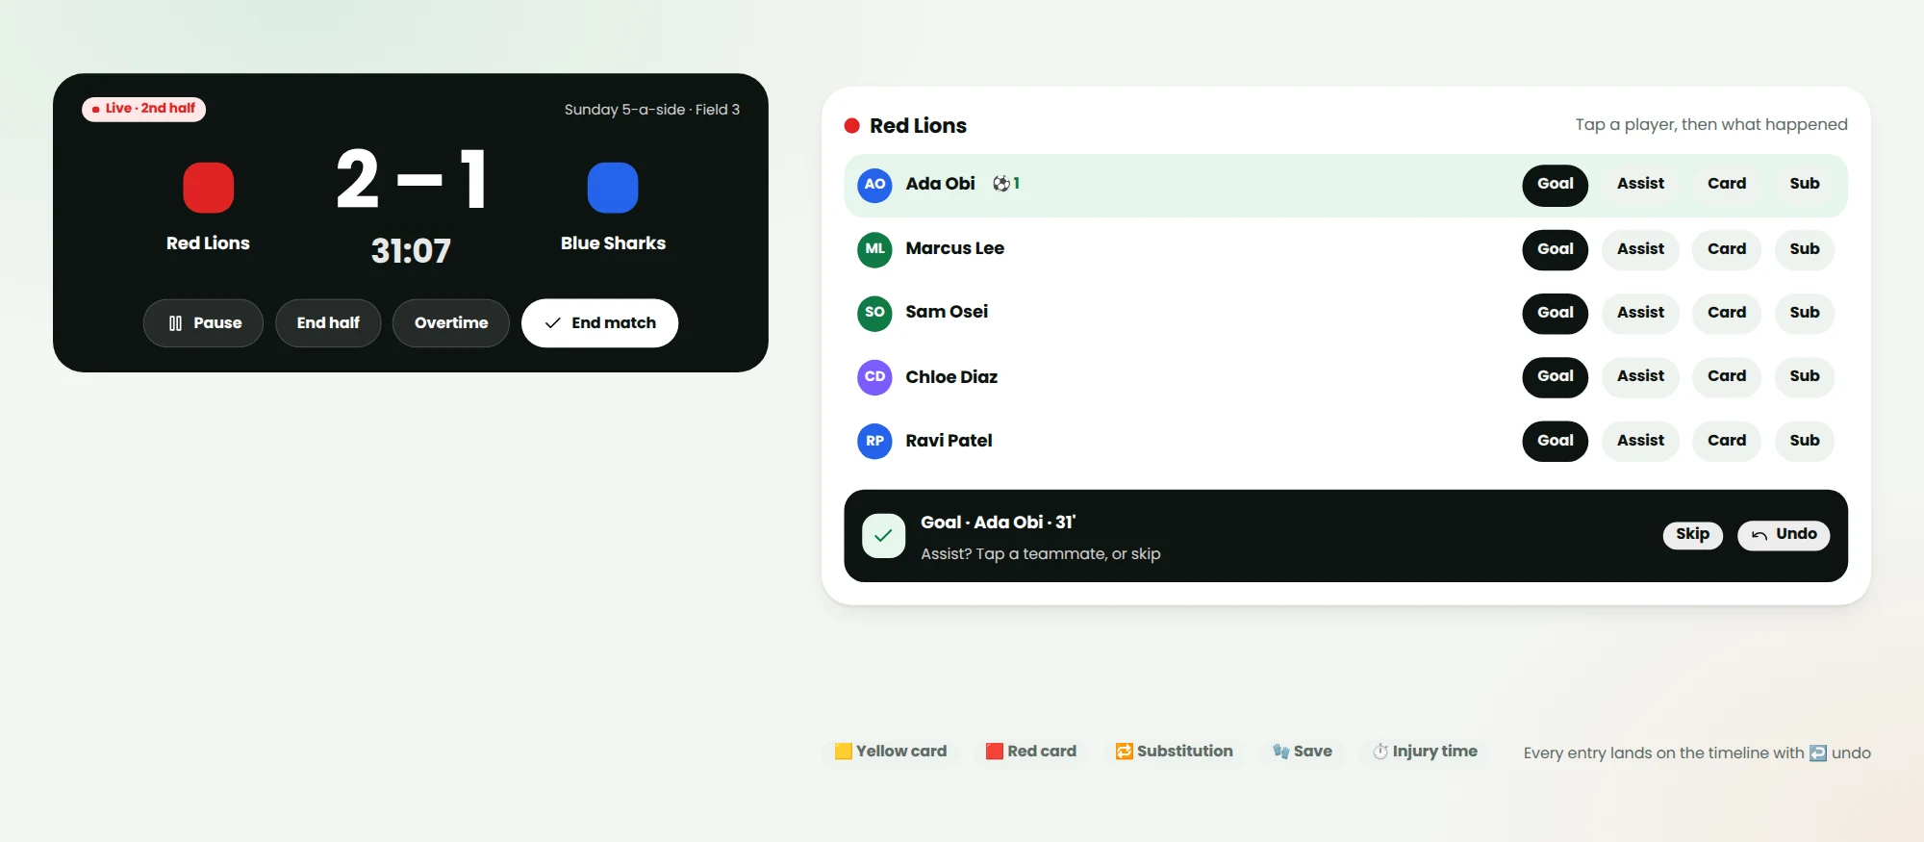Record a Goal for Ravi Patel
Viewport: 1924px width, 842px height.
tap(1555, 442)
